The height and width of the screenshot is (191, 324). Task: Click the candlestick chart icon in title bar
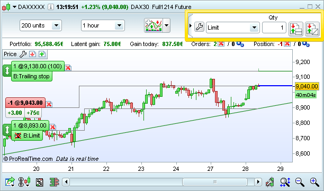(6, 7)
